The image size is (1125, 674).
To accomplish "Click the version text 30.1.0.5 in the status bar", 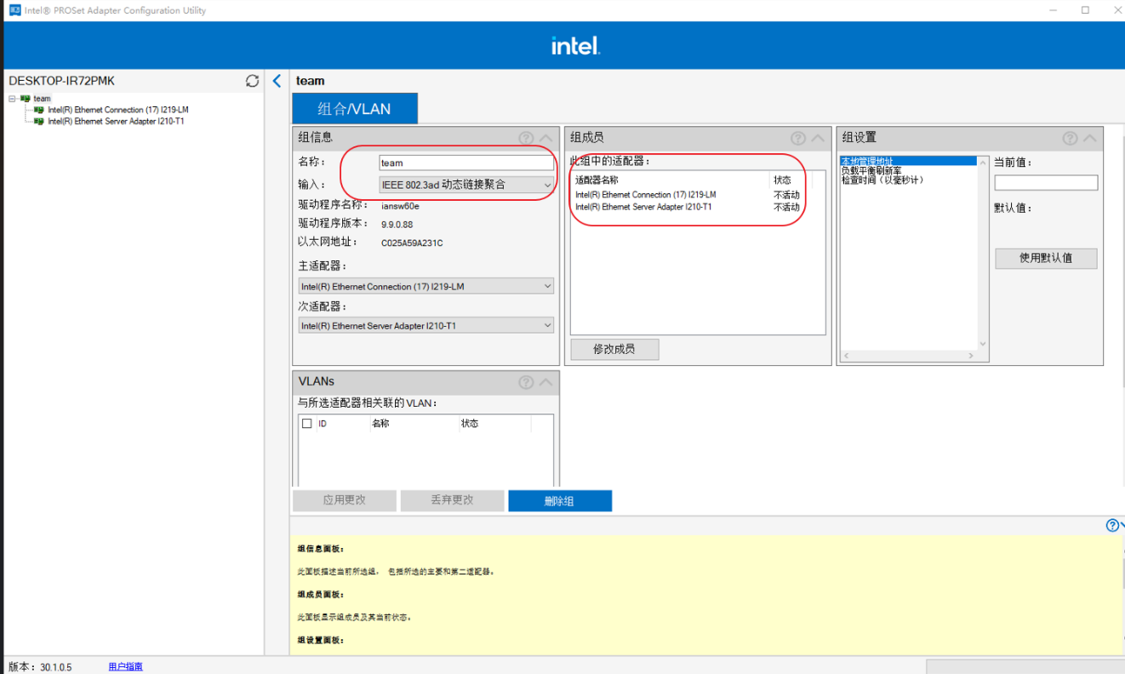I will (56, 667).
